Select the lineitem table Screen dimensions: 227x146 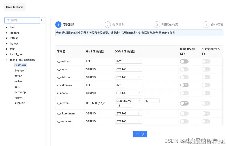coord(19,71)
